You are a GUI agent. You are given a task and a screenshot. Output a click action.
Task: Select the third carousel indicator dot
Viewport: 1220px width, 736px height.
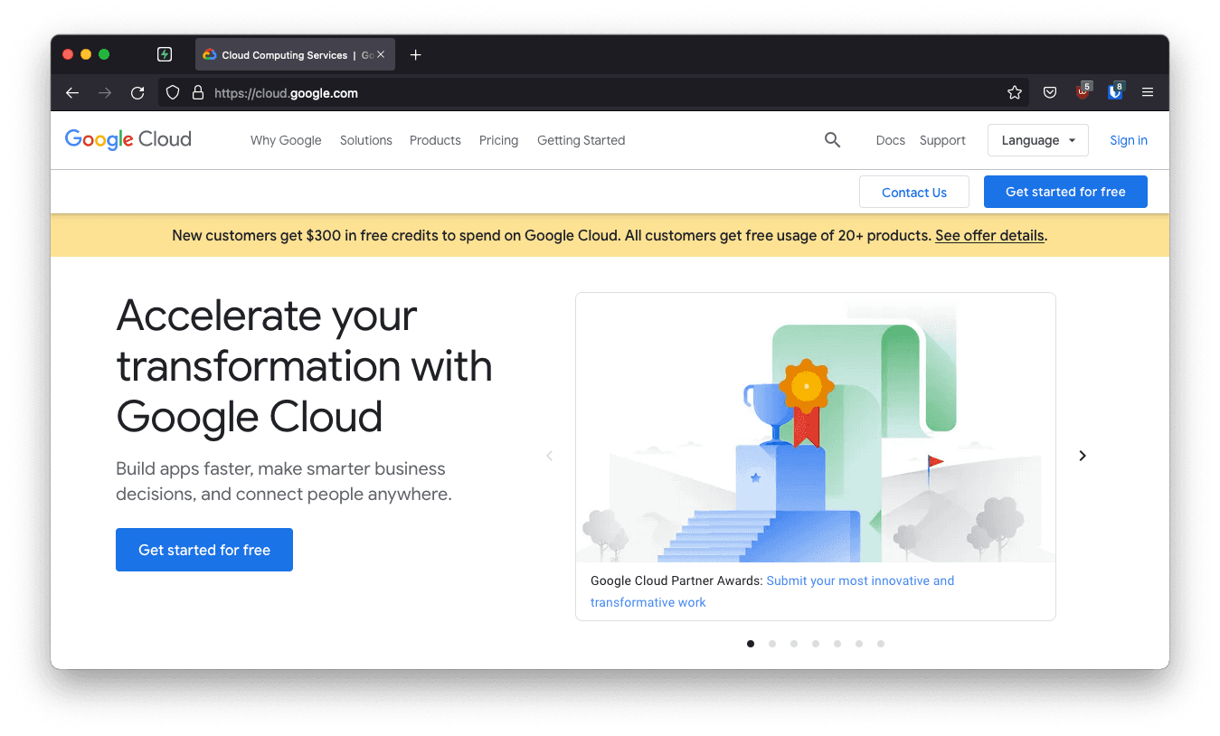(793, 643)
